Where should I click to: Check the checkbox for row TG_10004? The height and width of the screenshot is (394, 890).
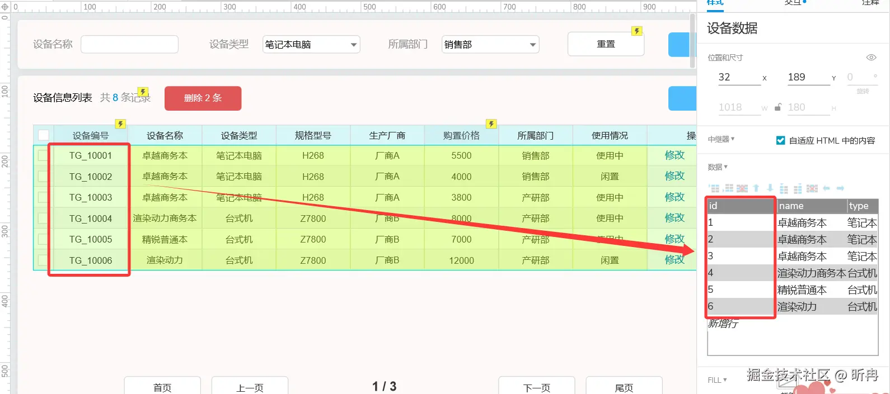tap(43, 218)
